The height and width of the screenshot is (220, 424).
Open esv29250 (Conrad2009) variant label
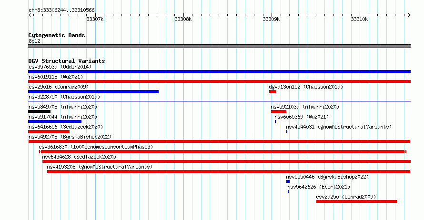(346, 197)
